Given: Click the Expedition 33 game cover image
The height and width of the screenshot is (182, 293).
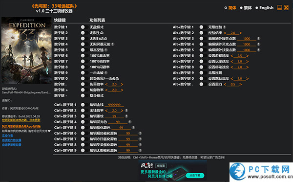Looking at the screenshot, I should tap(26, 50).
